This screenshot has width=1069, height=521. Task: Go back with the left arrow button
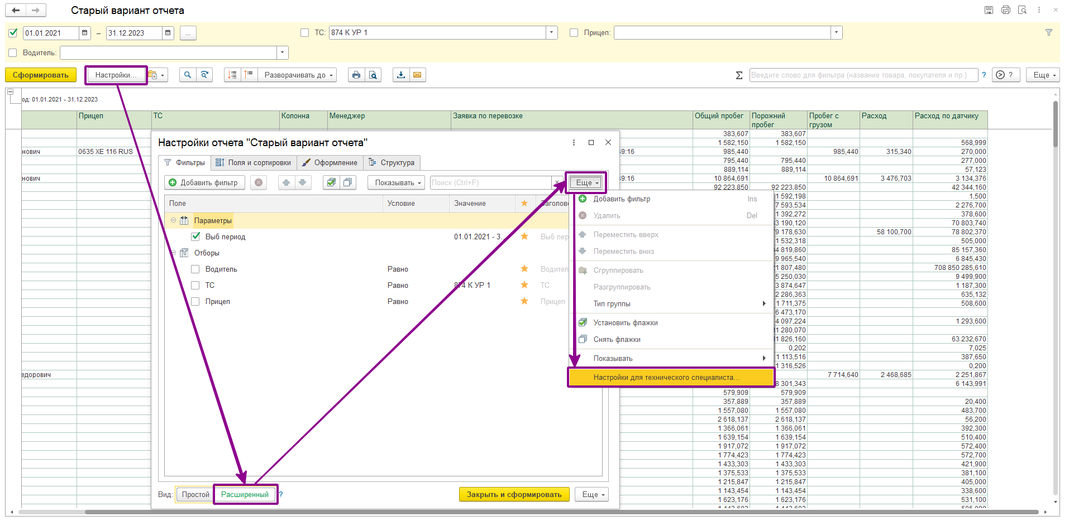coord(16,10)
